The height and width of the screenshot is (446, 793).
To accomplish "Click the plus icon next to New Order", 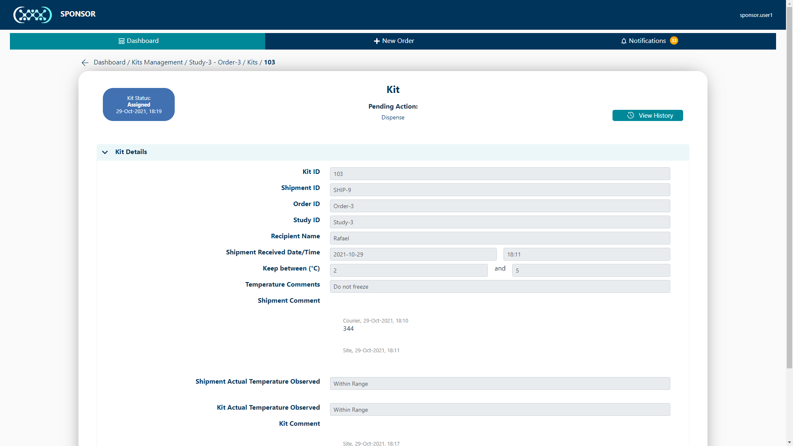I will [377, 41].
